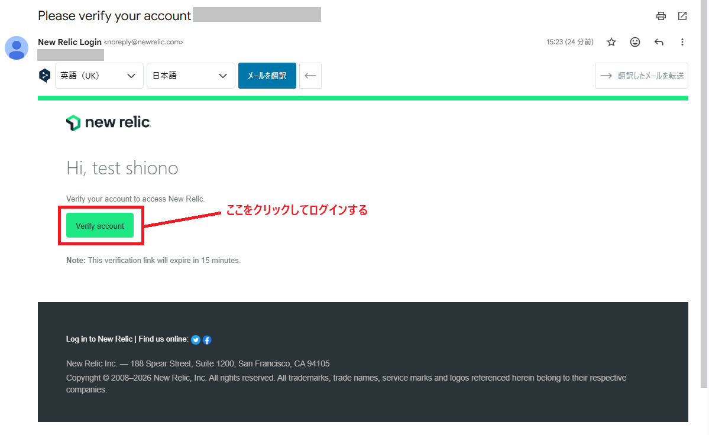Click 翻訳したメールを転送 forward button
Image resolution: width=709 pixels, height=435 pixels.
(x=641, y=76)
